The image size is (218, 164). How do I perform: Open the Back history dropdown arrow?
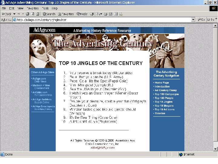tap(14, 14)
